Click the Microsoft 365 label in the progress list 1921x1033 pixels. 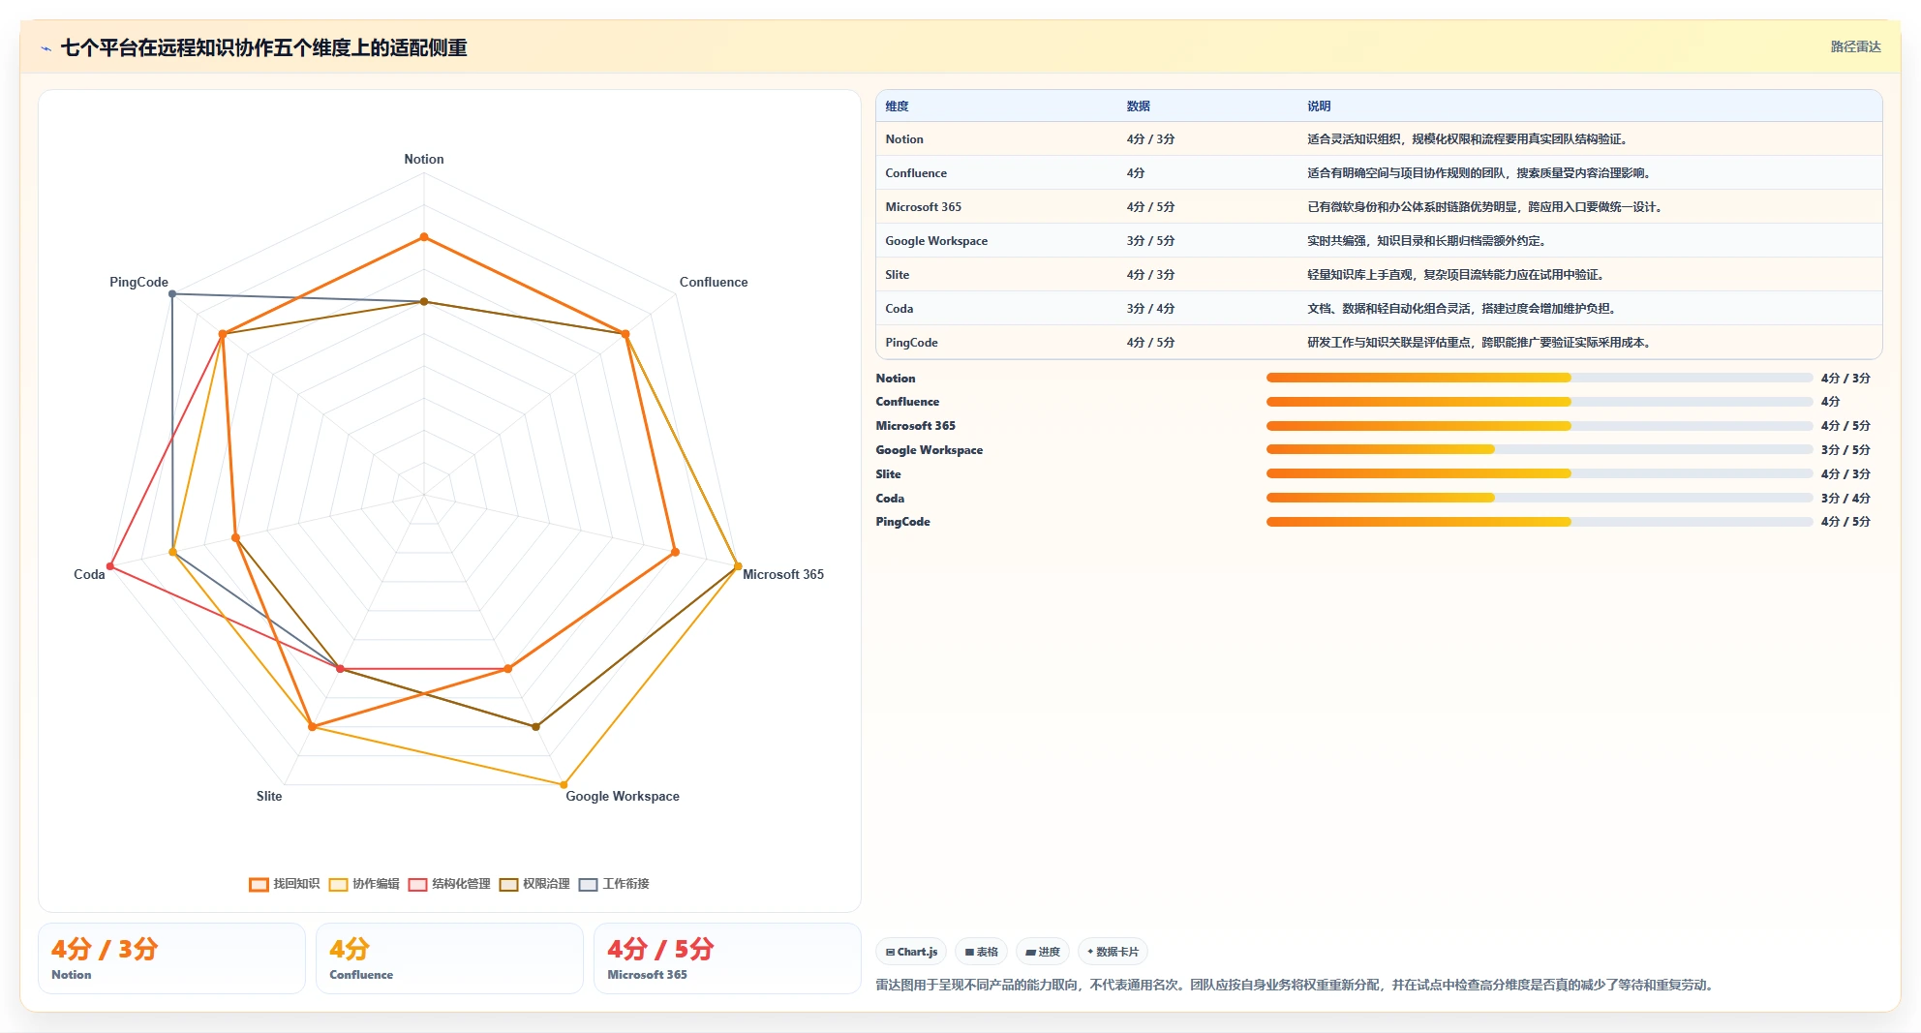[915, 426]
